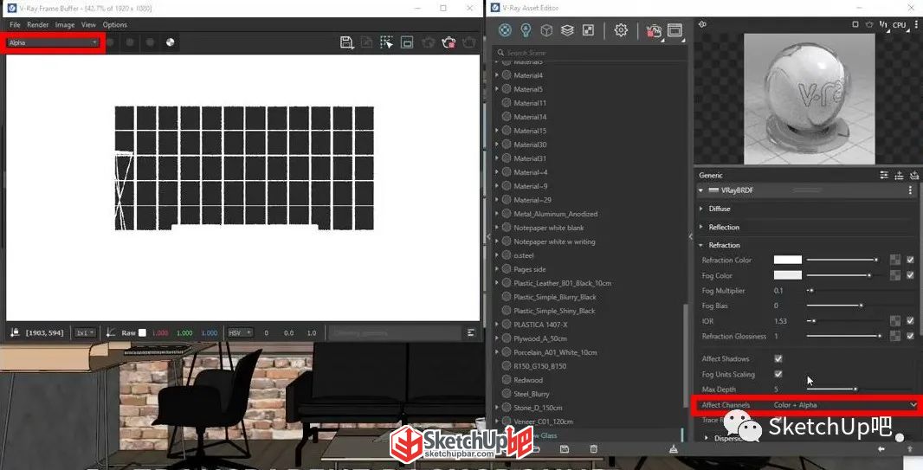
Task: Open the HSV color mode dropdown
Action: click(x=240, y=333)
